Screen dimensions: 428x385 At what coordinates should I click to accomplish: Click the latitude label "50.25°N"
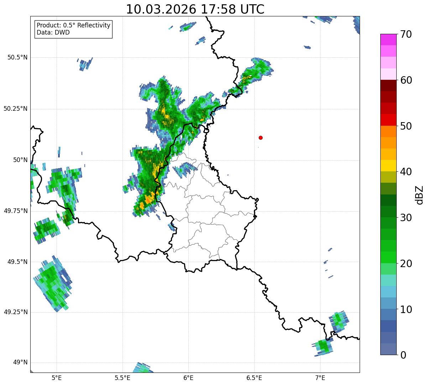[16, 109]
